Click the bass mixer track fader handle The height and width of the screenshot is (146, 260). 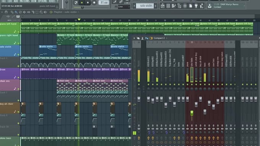[x=205, y=112]
